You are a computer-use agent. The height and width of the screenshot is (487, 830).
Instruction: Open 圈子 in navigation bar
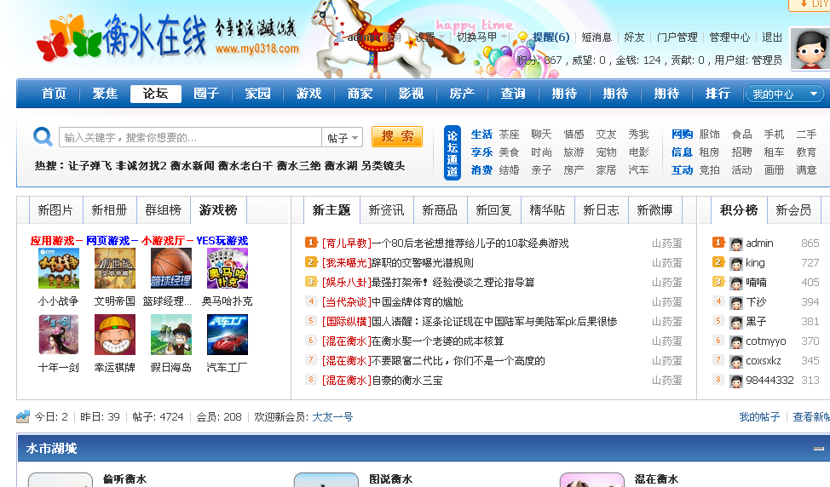click(206, 94)
